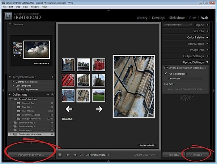Click the Preview in Browser button
The width and height of the screenshot is (217, 164).
31,155
